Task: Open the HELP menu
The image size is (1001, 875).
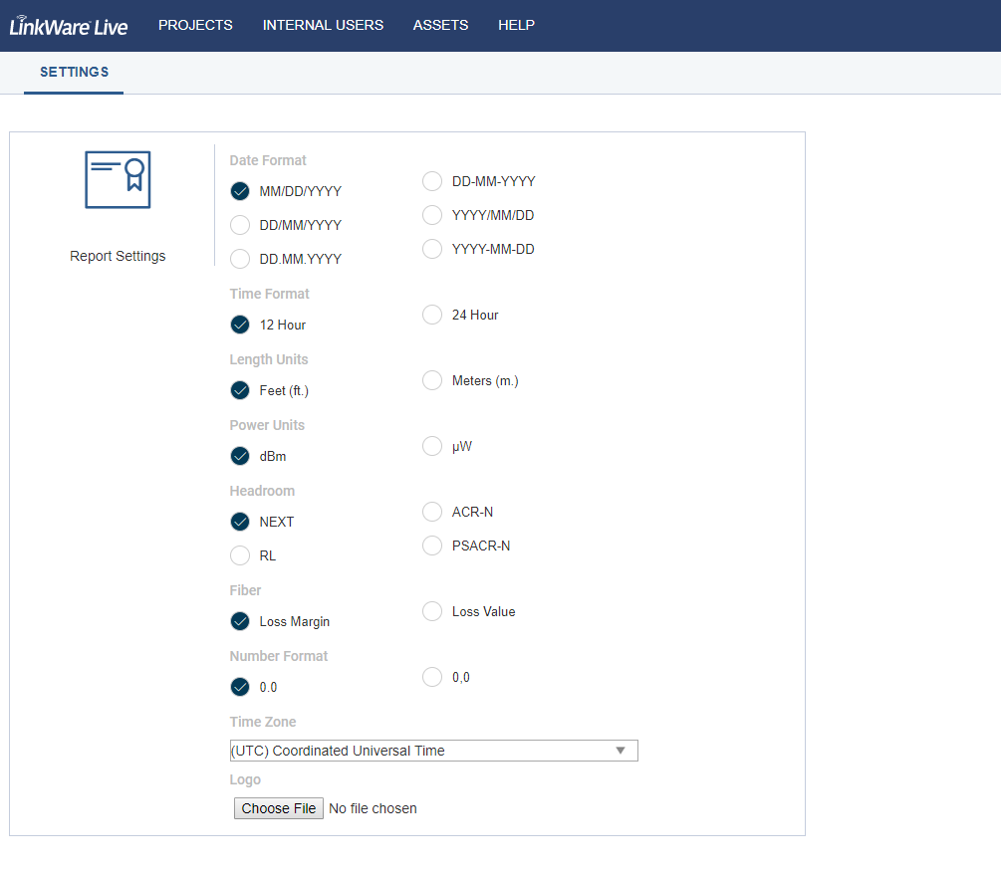Action: (517, 25)
